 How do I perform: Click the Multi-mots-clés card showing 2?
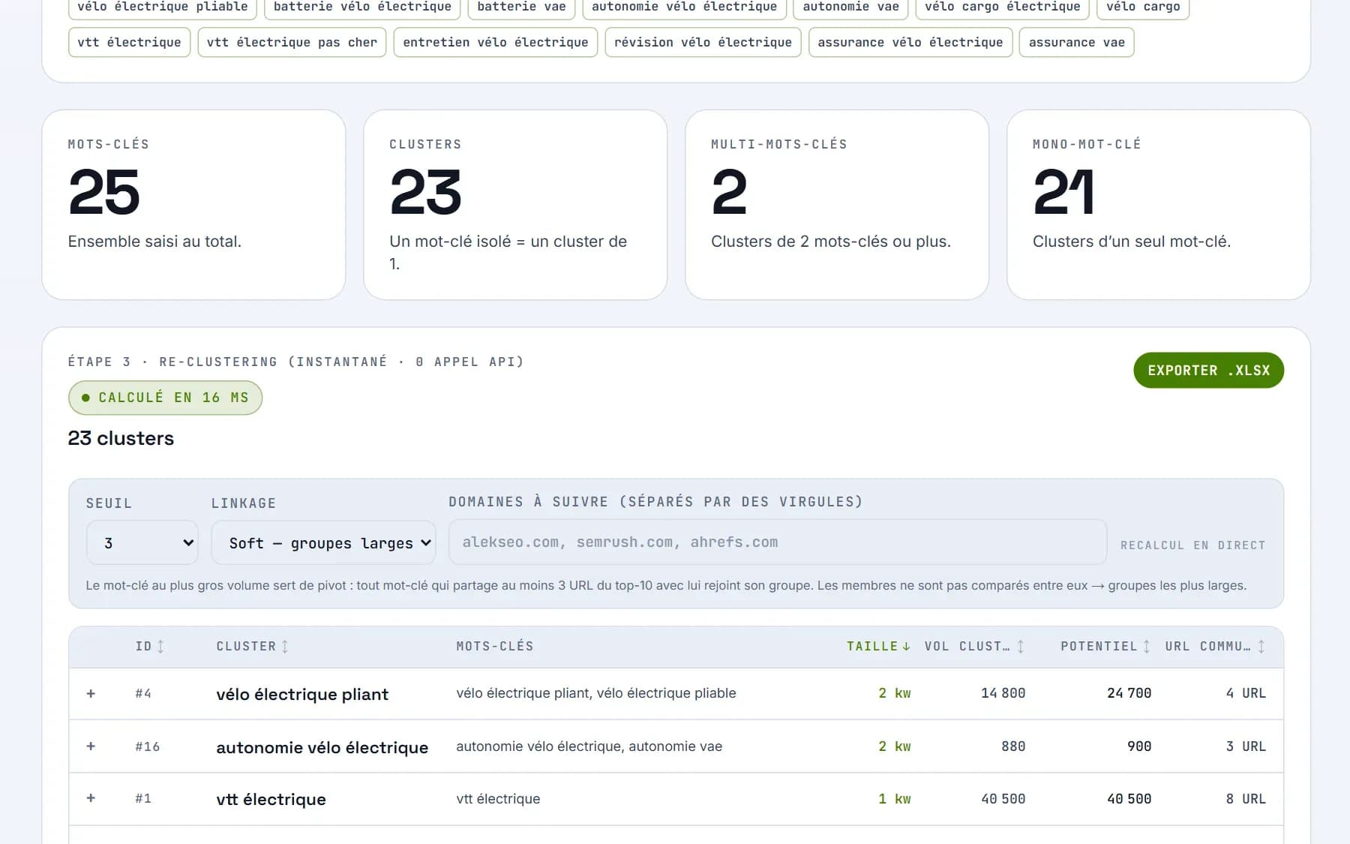837,205
